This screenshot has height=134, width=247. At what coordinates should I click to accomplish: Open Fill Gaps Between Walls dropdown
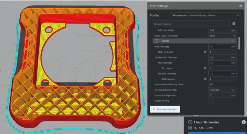222,90
